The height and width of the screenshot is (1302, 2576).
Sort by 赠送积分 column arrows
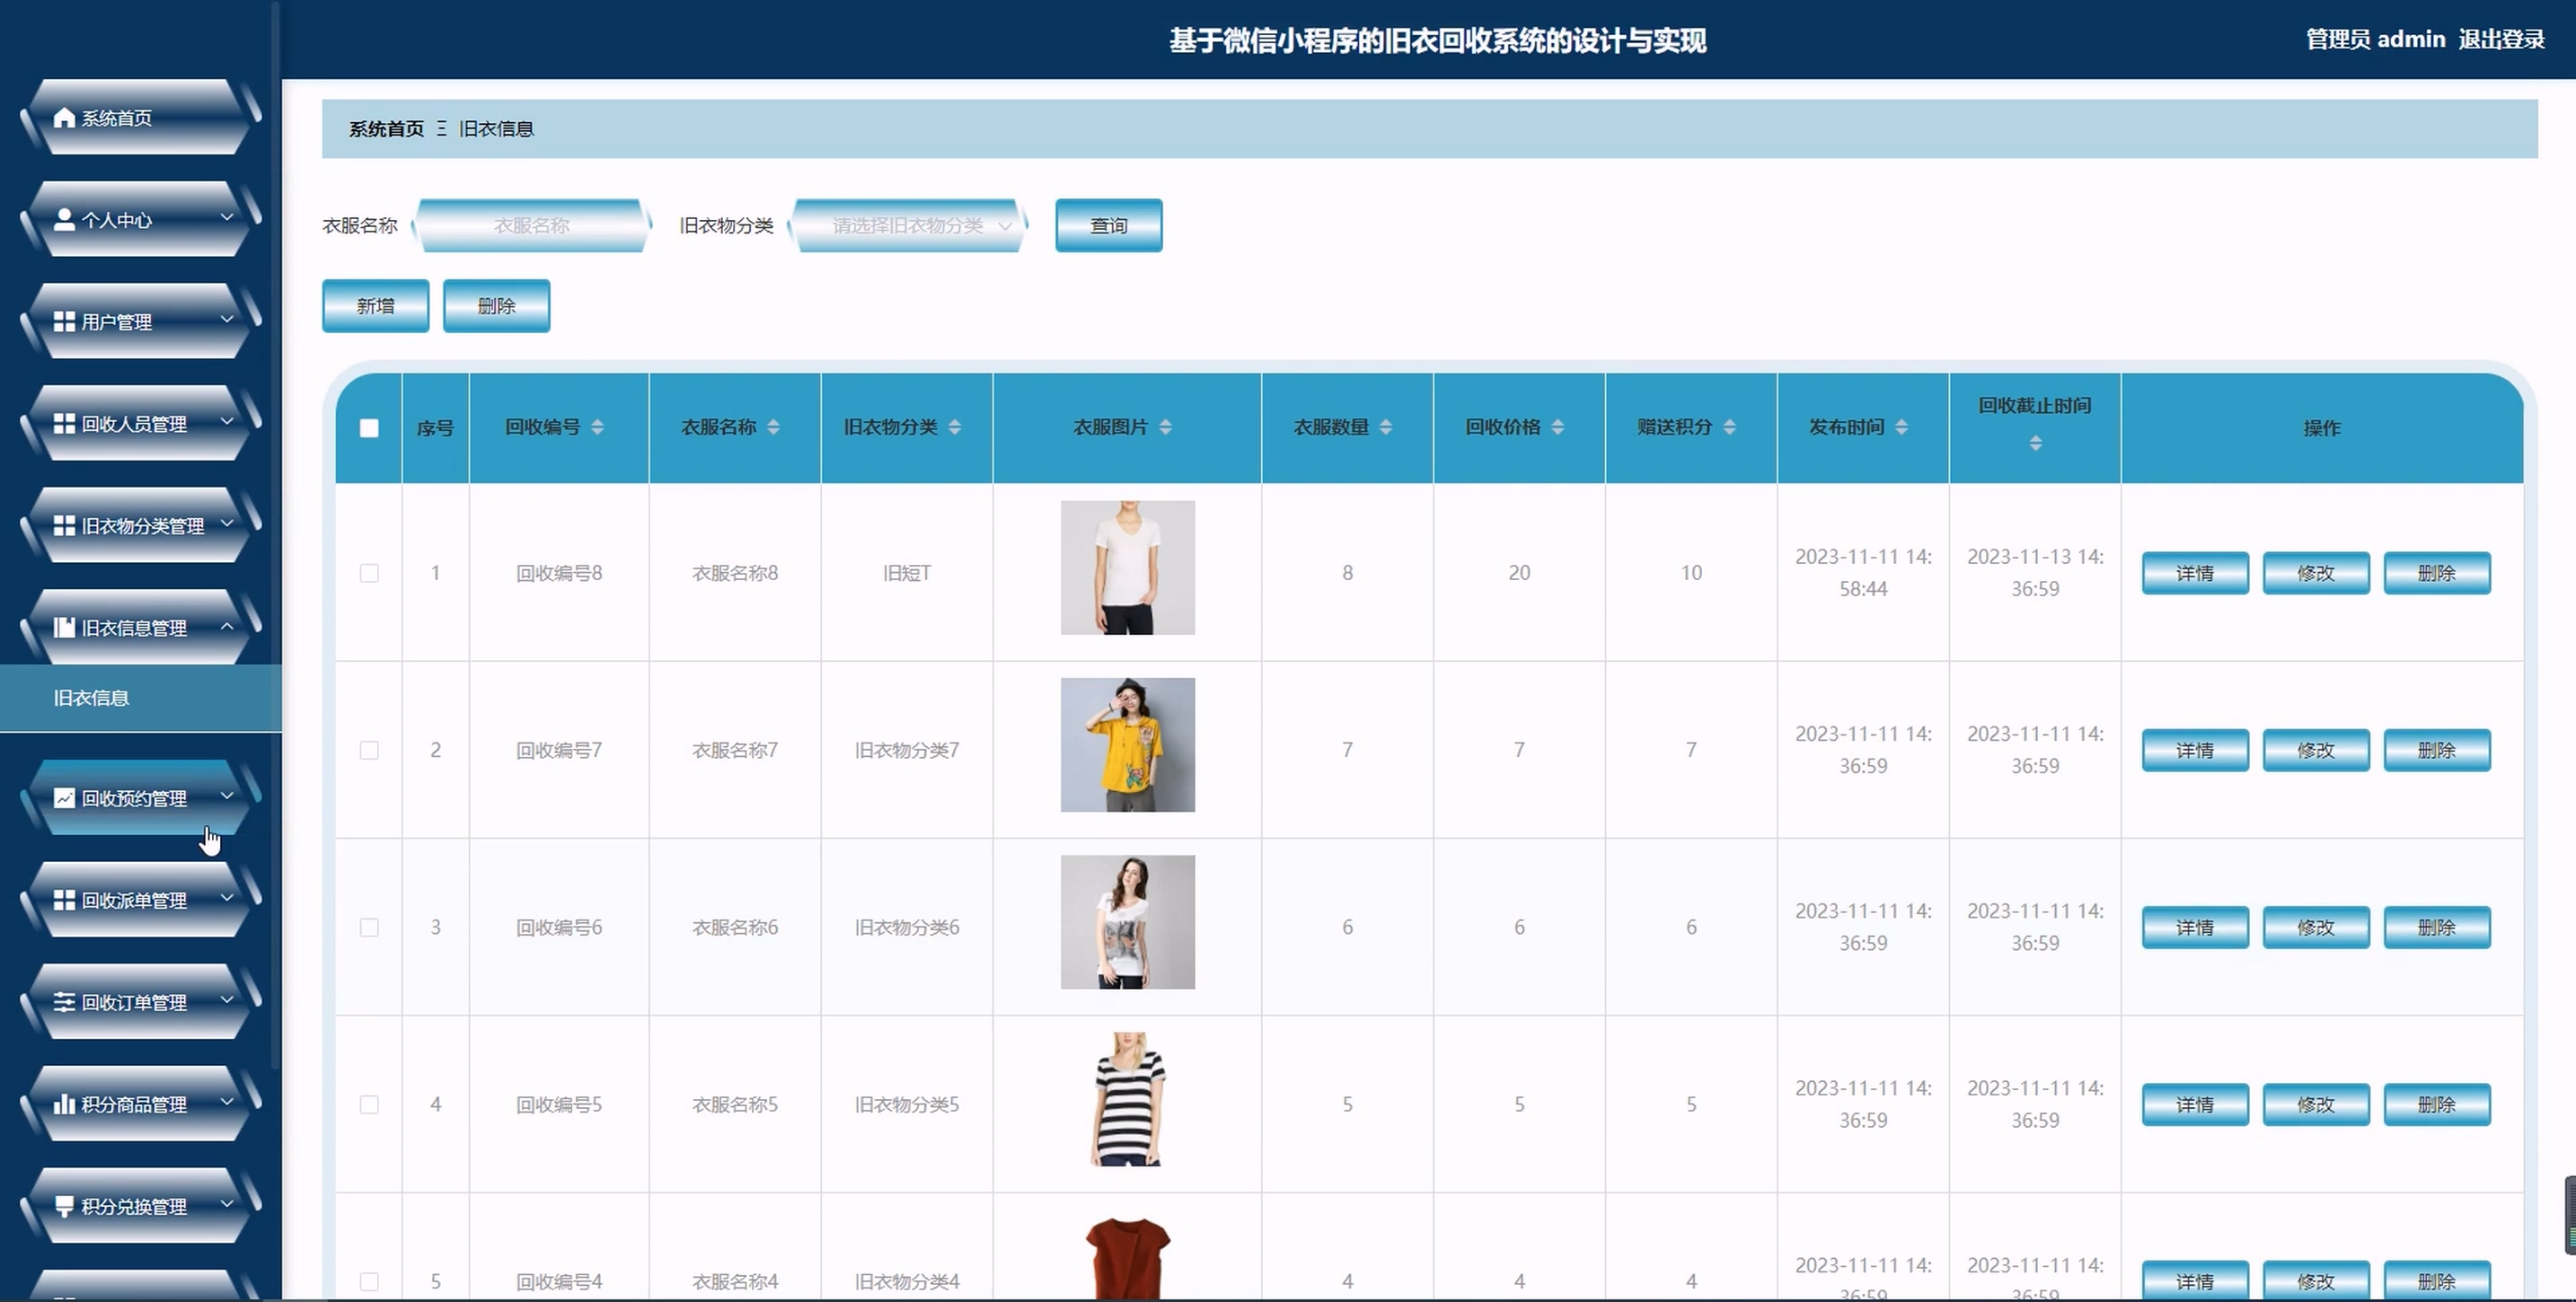coord(1729,427)
